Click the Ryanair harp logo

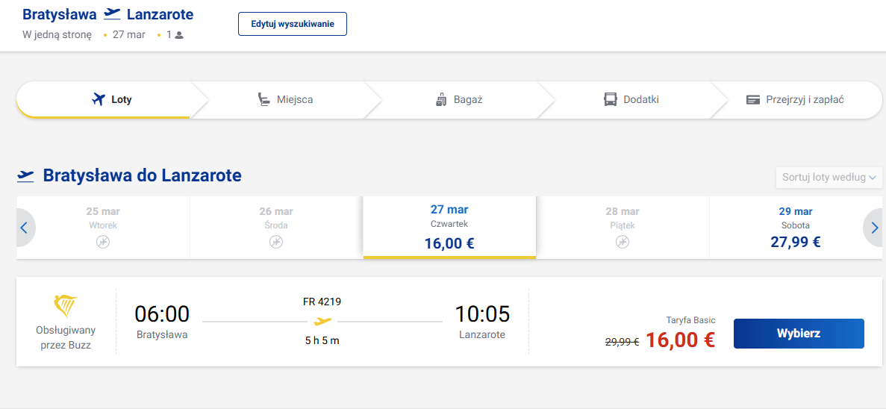[66, 306]
